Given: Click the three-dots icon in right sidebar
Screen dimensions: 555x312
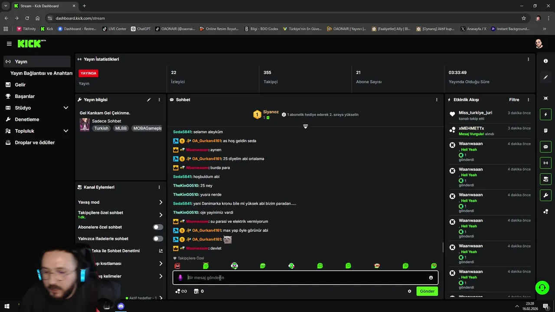Looking at the screenshot, I should point(545,211).
